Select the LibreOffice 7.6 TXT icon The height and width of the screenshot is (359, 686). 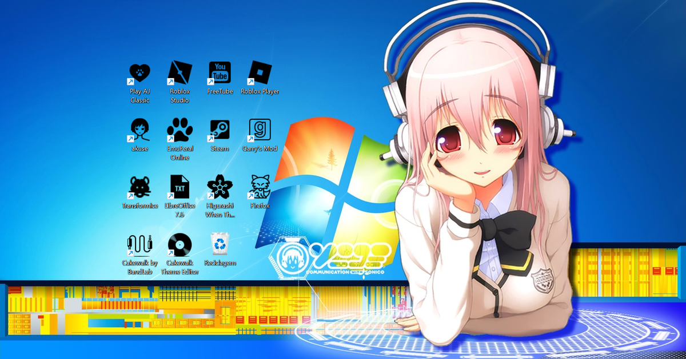coord(180,187)
